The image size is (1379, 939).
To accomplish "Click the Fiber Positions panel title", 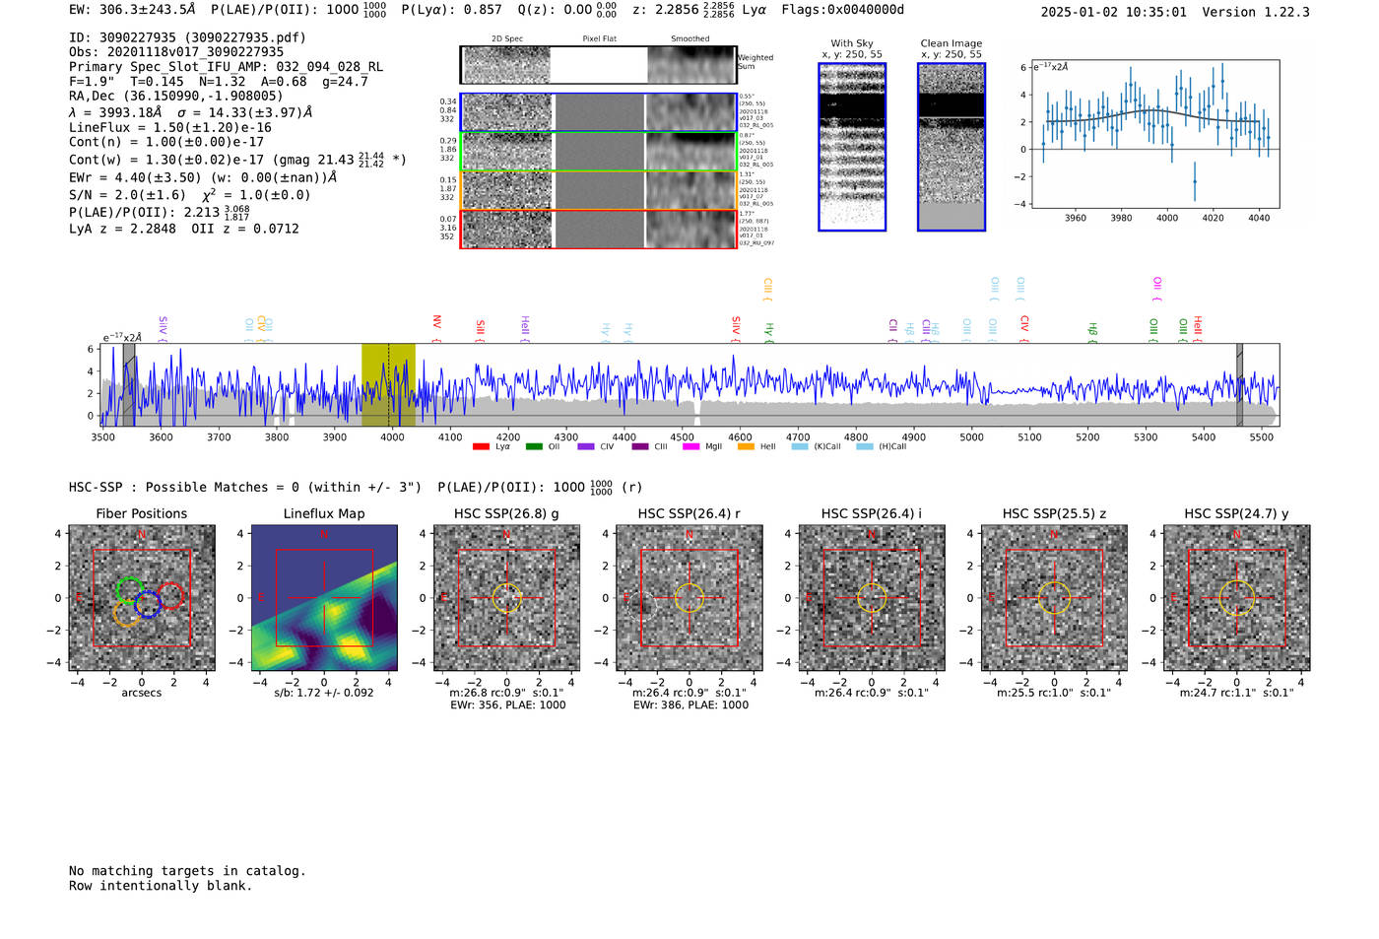I will [x=142, y=513].
